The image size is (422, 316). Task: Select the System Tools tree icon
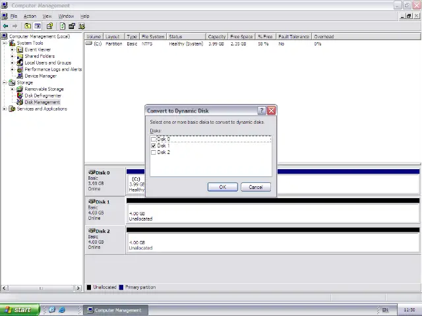pyautogui.click(x=12, y=43)
